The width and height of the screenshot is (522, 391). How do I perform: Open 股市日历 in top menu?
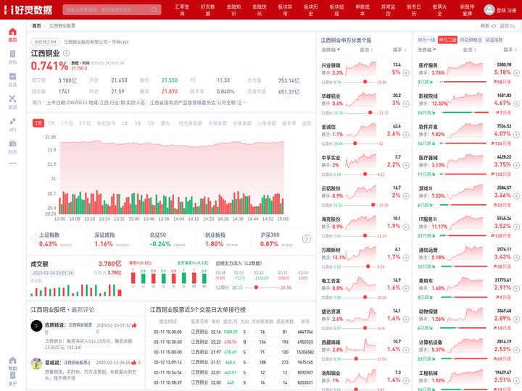coord(414,9)
